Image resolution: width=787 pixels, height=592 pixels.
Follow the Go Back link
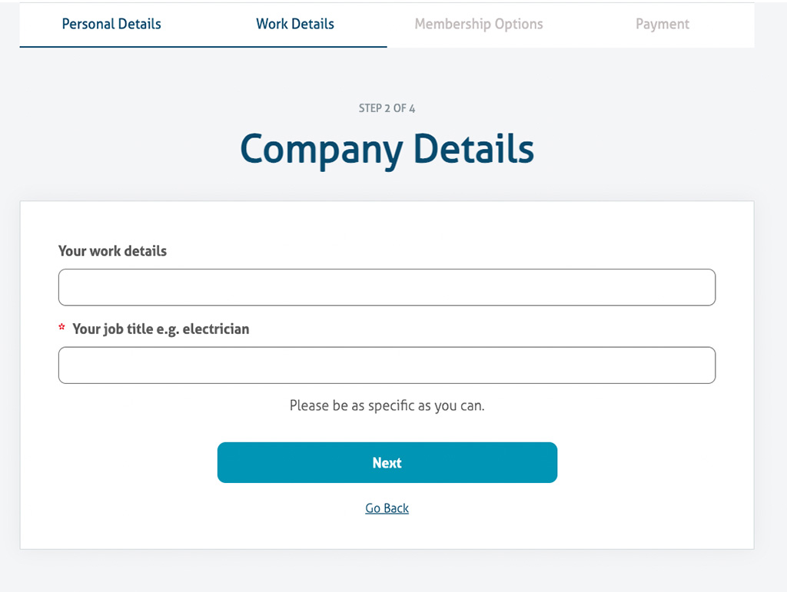click(x=387, y=508)
